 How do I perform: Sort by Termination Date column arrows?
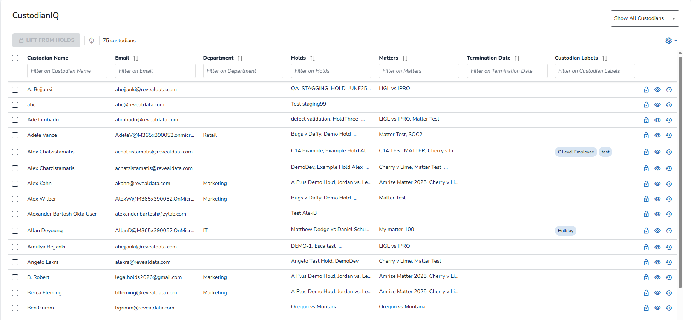pyautogui.click(x=517, y=58)
